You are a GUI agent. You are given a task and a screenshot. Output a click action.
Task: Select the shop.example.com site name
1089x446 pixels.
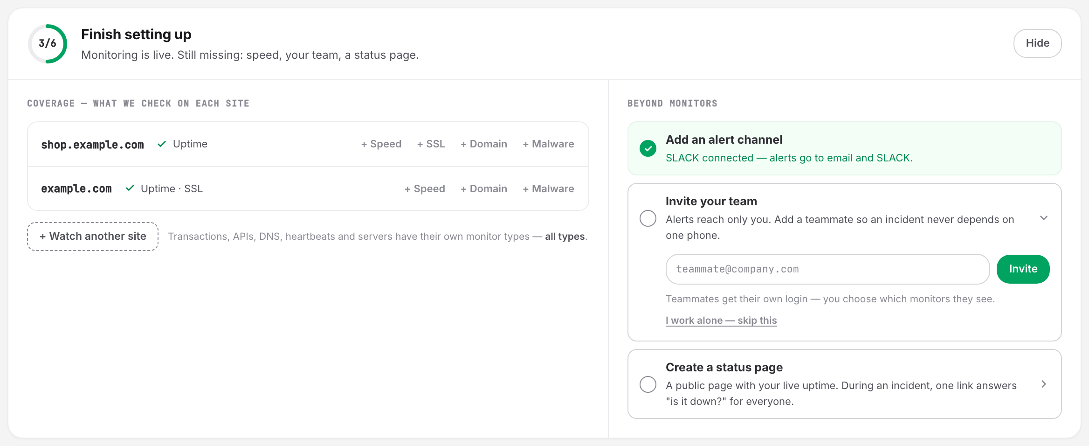tap(92, 145)
